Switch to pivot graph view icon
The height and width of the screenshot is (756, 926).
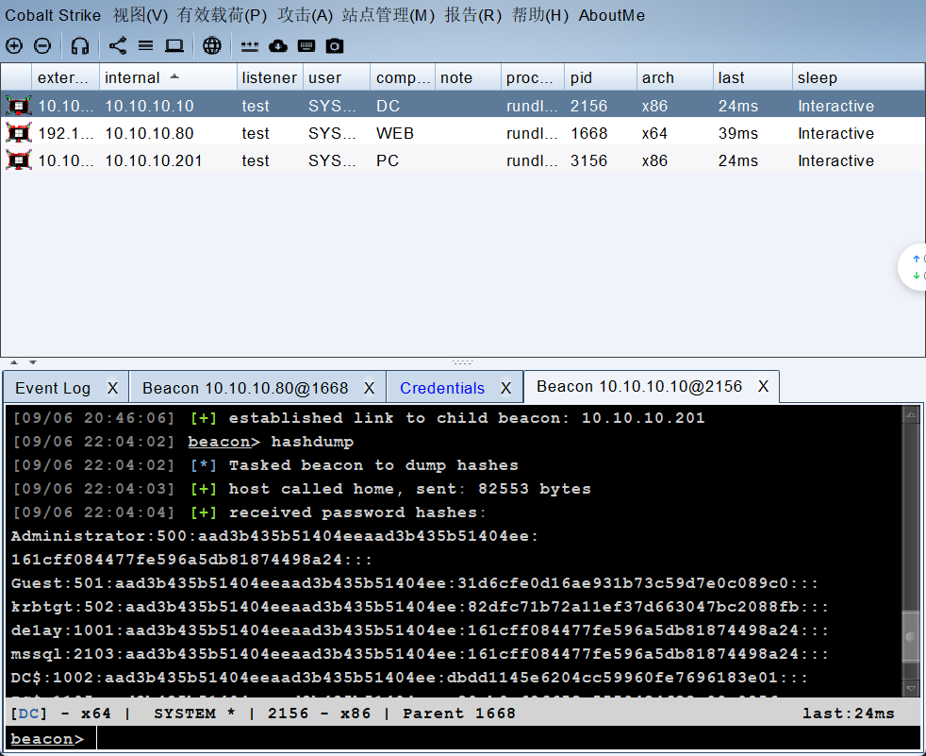[x=118, y=46]
